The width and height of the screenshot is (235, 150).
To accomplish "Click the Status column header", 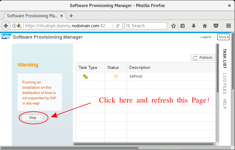I will [116, 67].
